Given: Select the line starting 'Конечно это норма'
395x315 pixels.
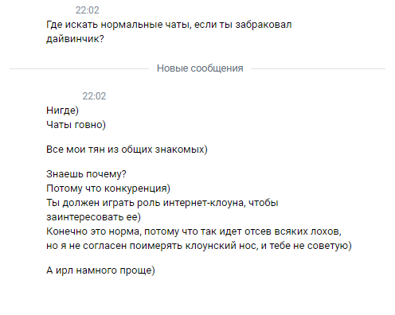Looking at the screenshot, I should [194, 231].
